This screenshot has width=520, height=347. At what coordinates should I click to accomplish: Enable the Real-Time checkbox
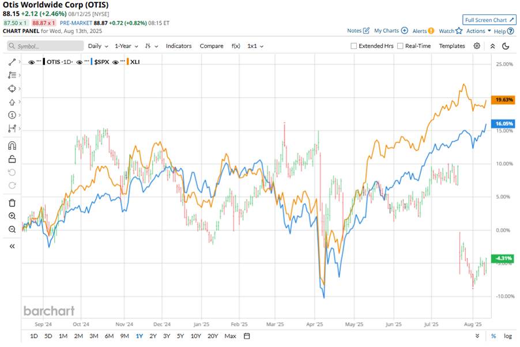[400, 46]
